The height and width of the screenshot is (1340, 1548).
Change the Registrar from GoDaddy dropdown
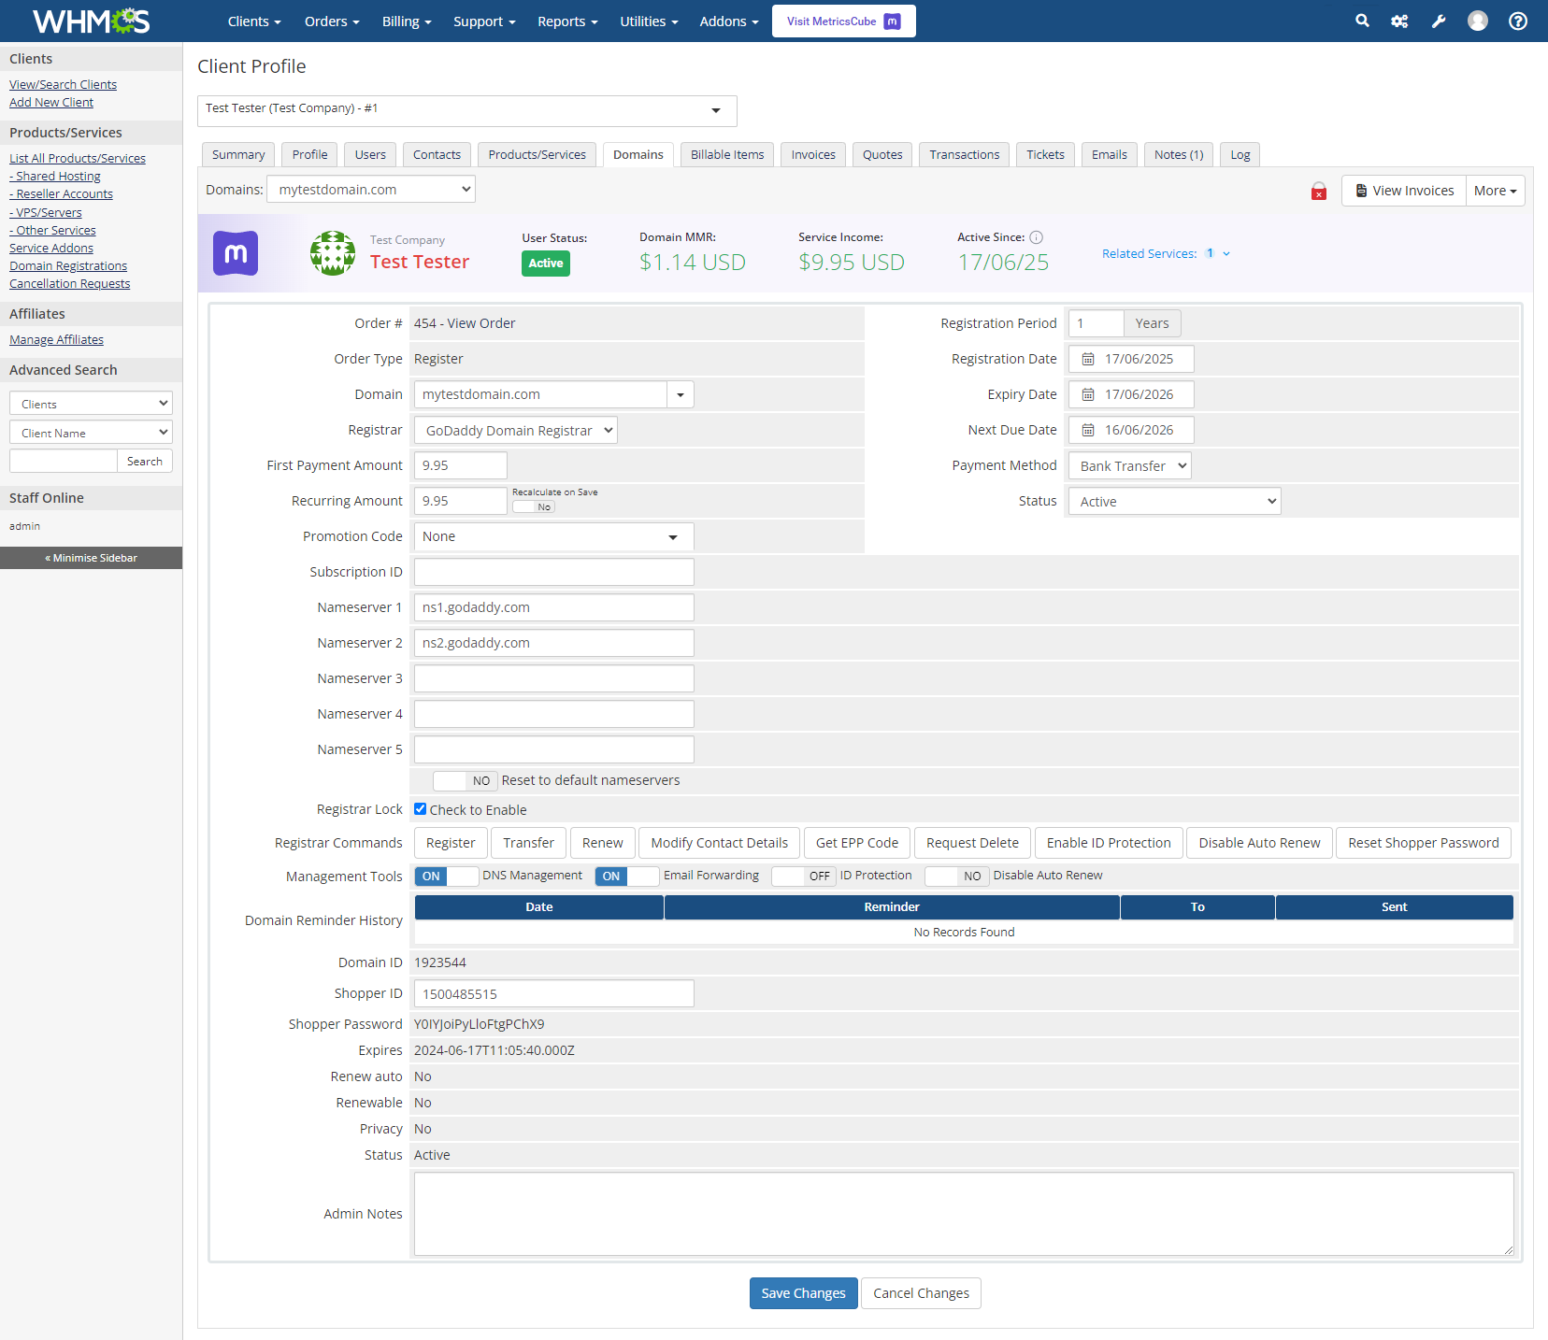click(x=515, y=430)
